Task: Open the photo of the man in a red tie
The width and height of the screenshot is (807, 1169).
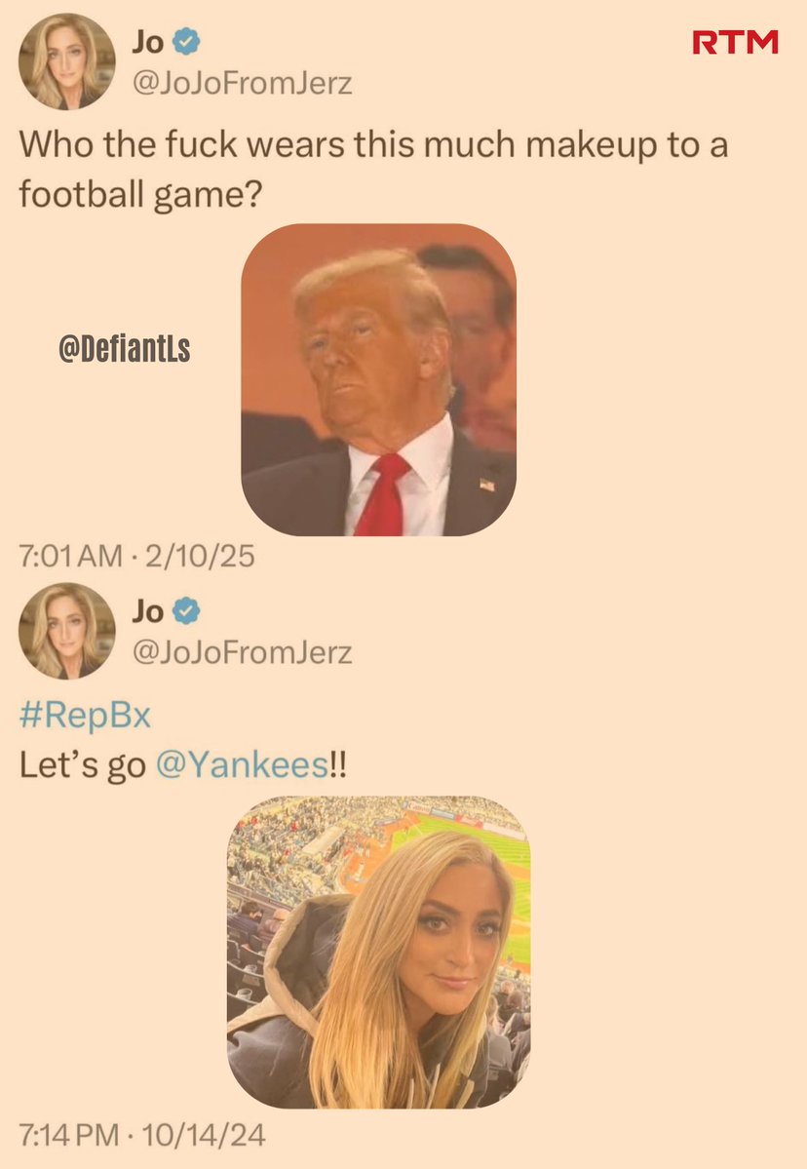Action: pos(378,379)
